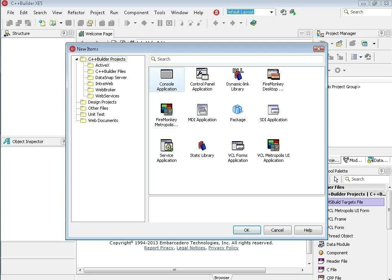392x280 pixels.
Task: Select VCL Metropolis UI Application item
Action: coord(273,151)
